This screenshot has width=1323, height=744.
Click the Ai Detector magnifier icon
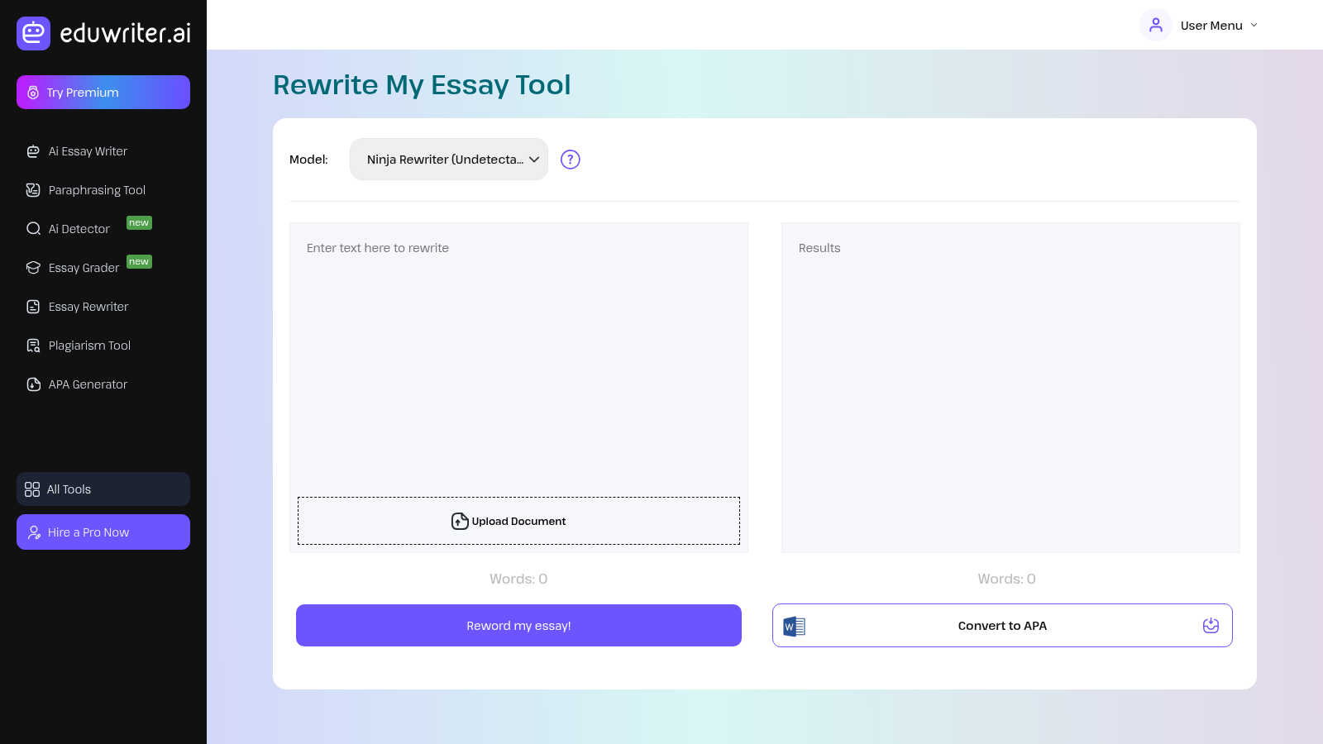point(33,229)
